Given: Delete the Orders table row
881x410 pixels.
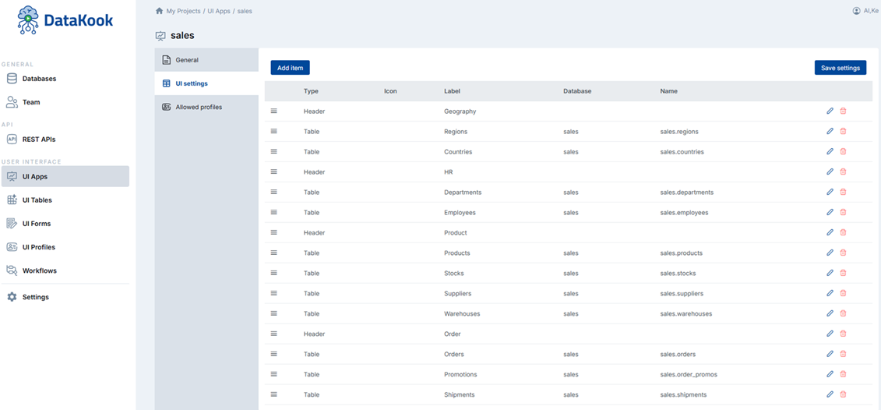Looking at the screenshot, I should pos(843,354).
